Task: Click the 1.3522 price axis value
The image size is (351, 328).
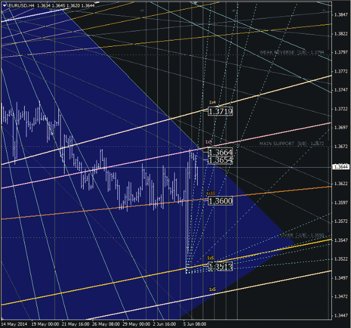Action: [341, 259]
